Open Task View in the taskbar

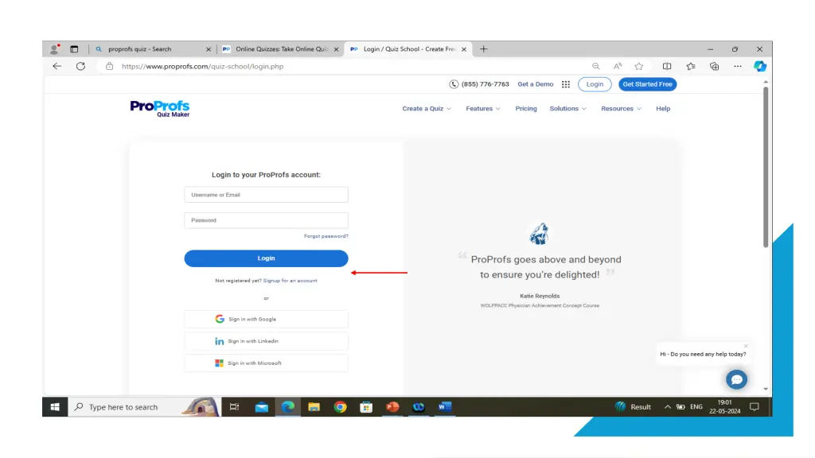coord(235,407)
